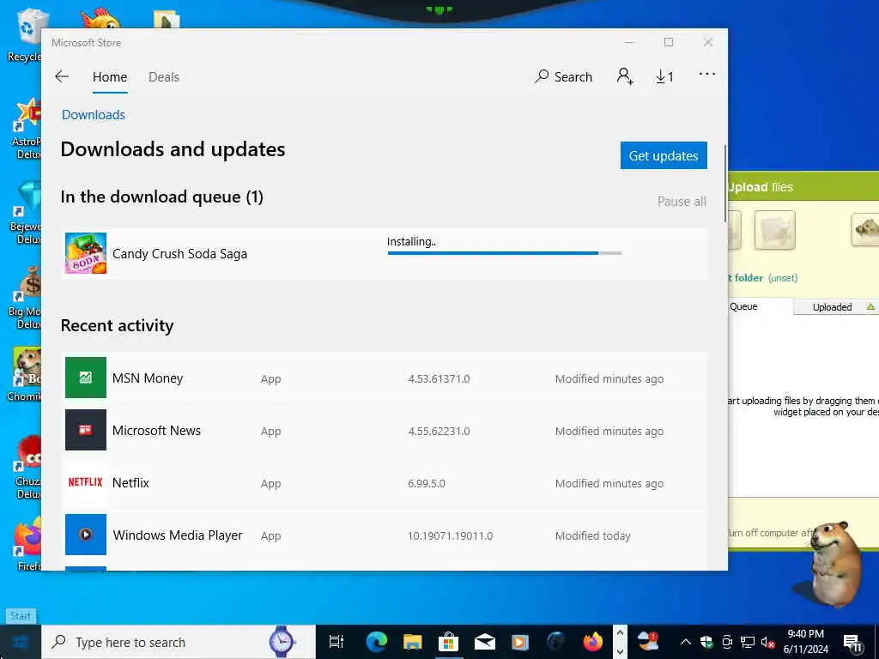Open the Home tab in Microsoft Store

click(110, 76)
